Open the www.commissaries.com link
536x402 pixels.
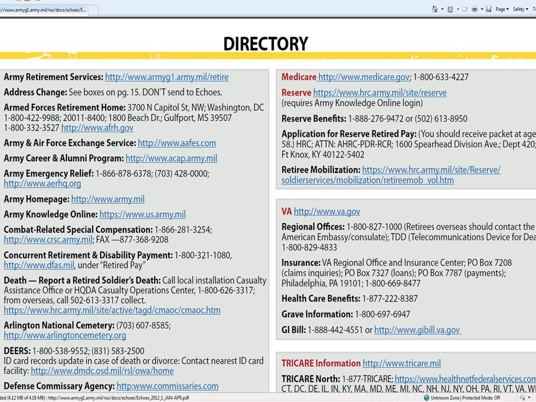click(167, 386)
